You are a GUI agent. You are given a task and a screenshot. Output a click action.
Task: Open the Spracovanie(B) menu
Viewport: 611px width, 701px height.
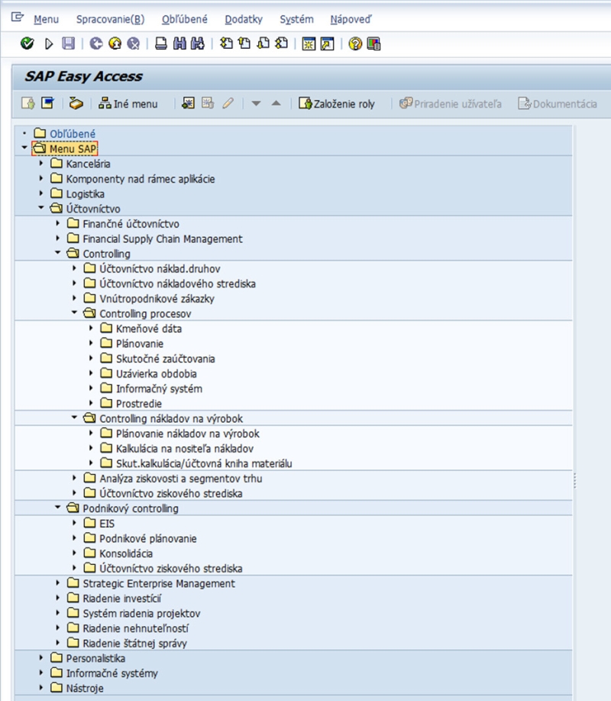pos(110,19)
